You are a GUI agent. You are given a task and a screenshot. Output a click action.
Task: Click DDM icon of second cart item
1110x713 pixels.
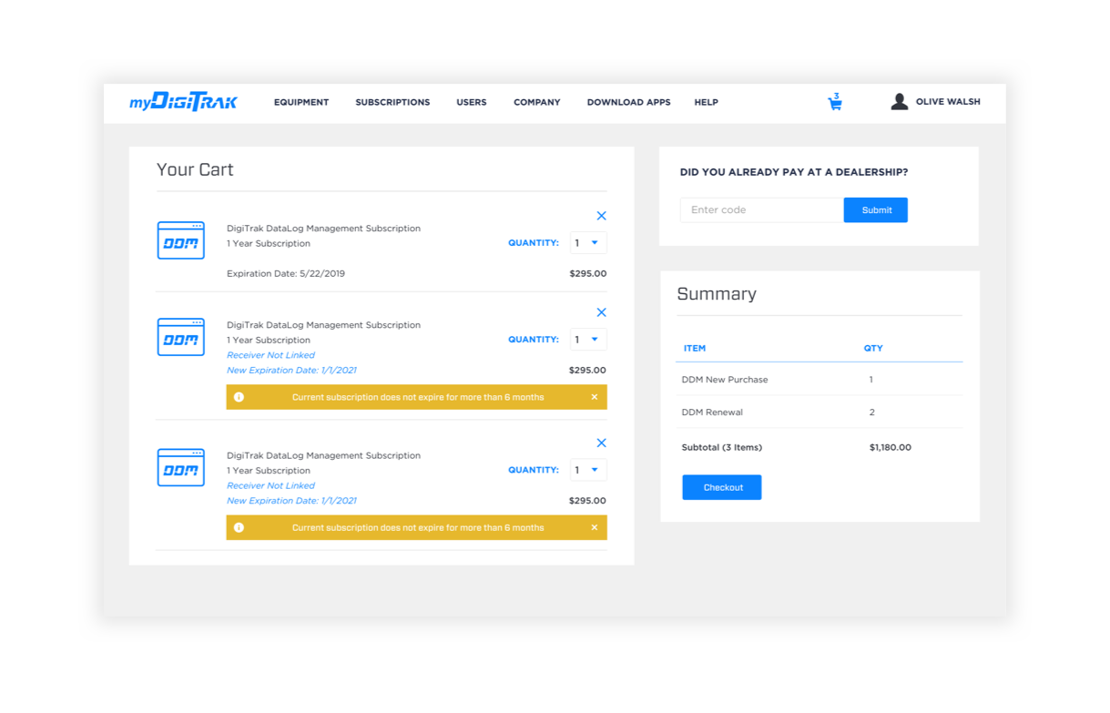[x=181, y=337]
